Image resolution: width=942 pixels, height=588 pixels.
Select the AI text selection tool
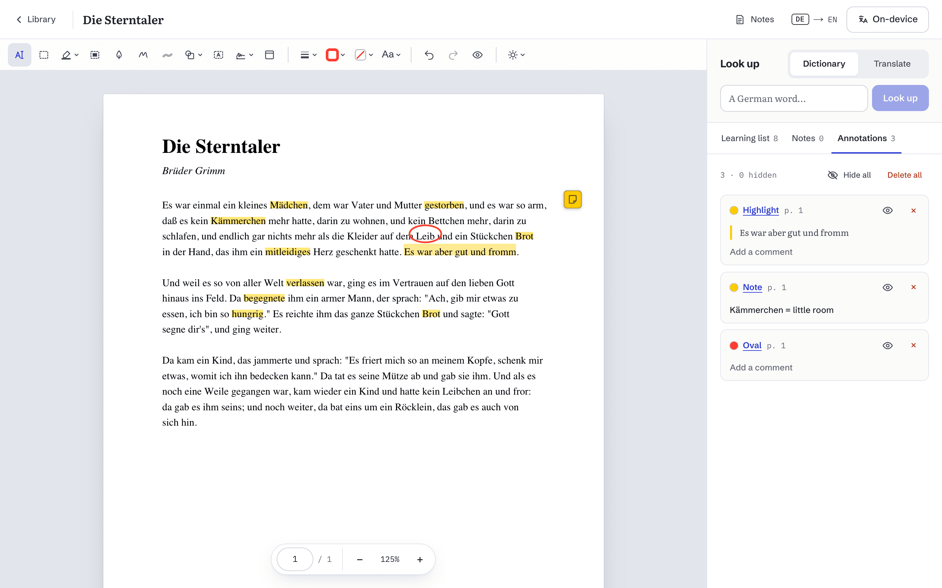(x=20, y=55)
